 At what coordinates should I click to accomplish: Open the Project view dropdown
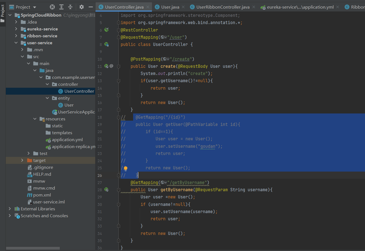35,7
